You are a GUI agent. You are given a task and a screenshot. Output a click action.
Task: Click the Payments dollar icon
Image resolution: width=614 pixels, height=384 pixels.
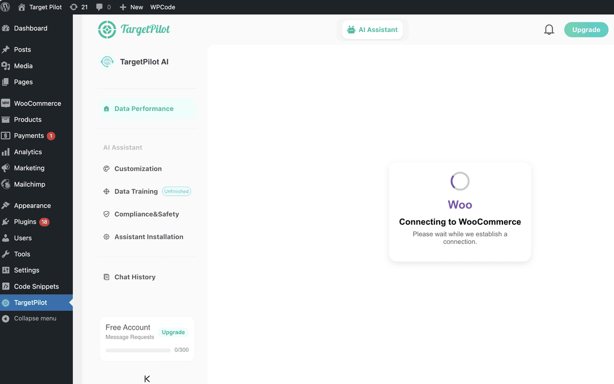click(6, 136)
